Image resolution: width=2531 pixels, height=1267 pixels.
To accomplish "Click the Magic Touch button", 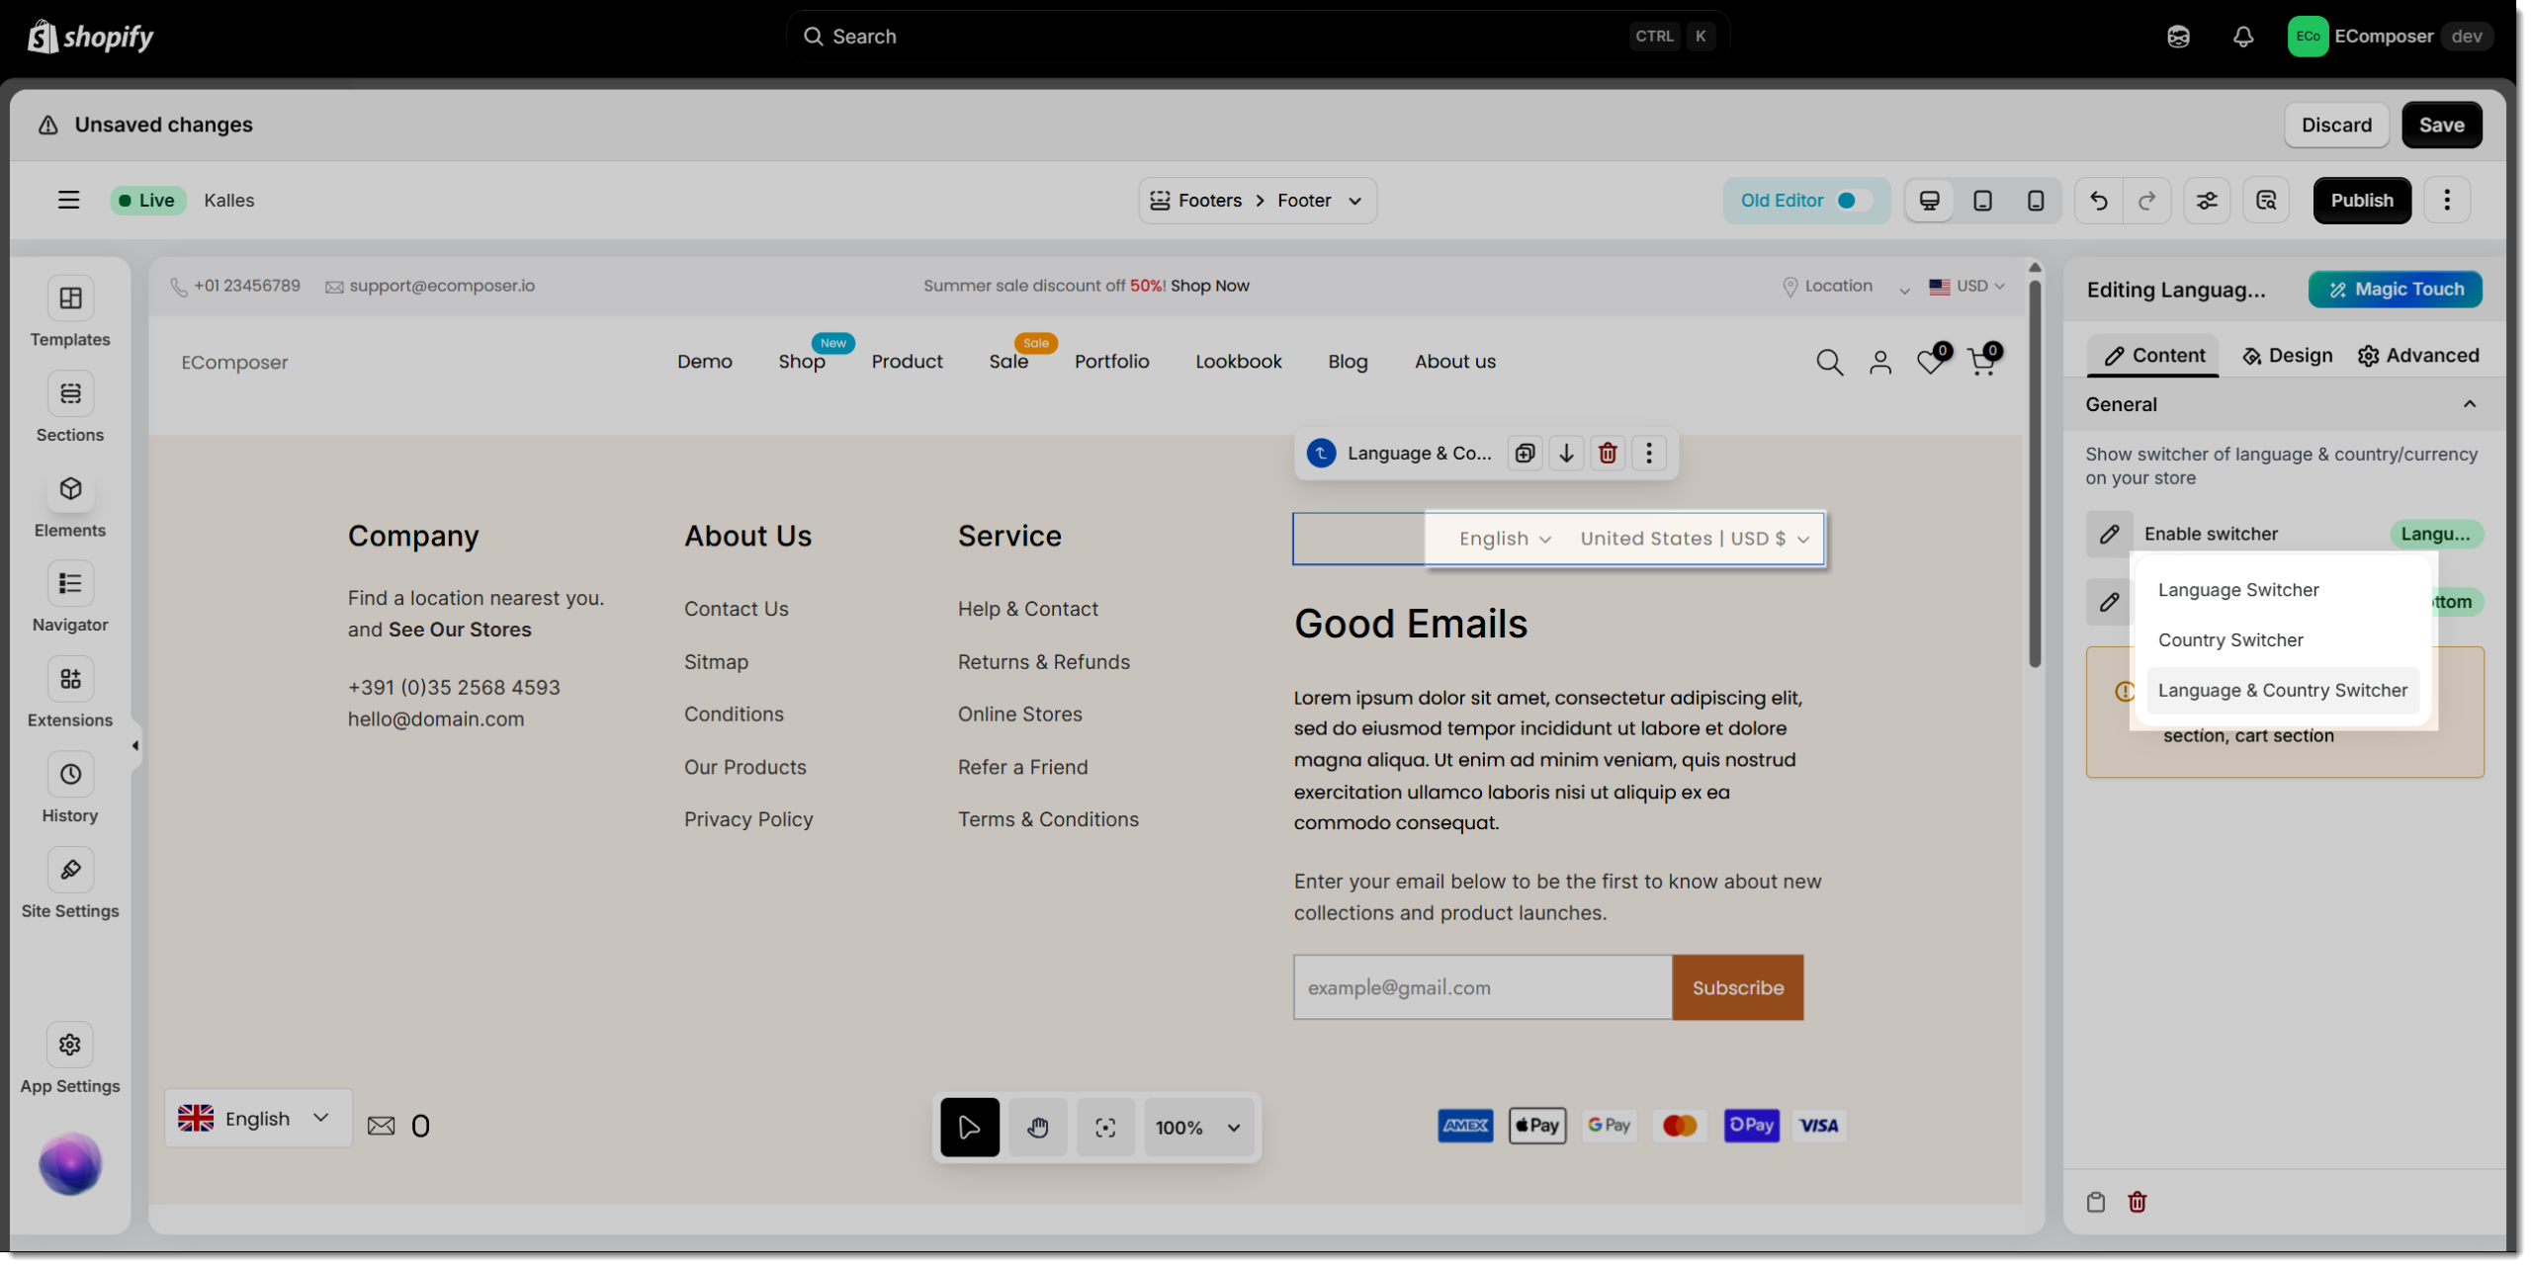I will 2395,290.
